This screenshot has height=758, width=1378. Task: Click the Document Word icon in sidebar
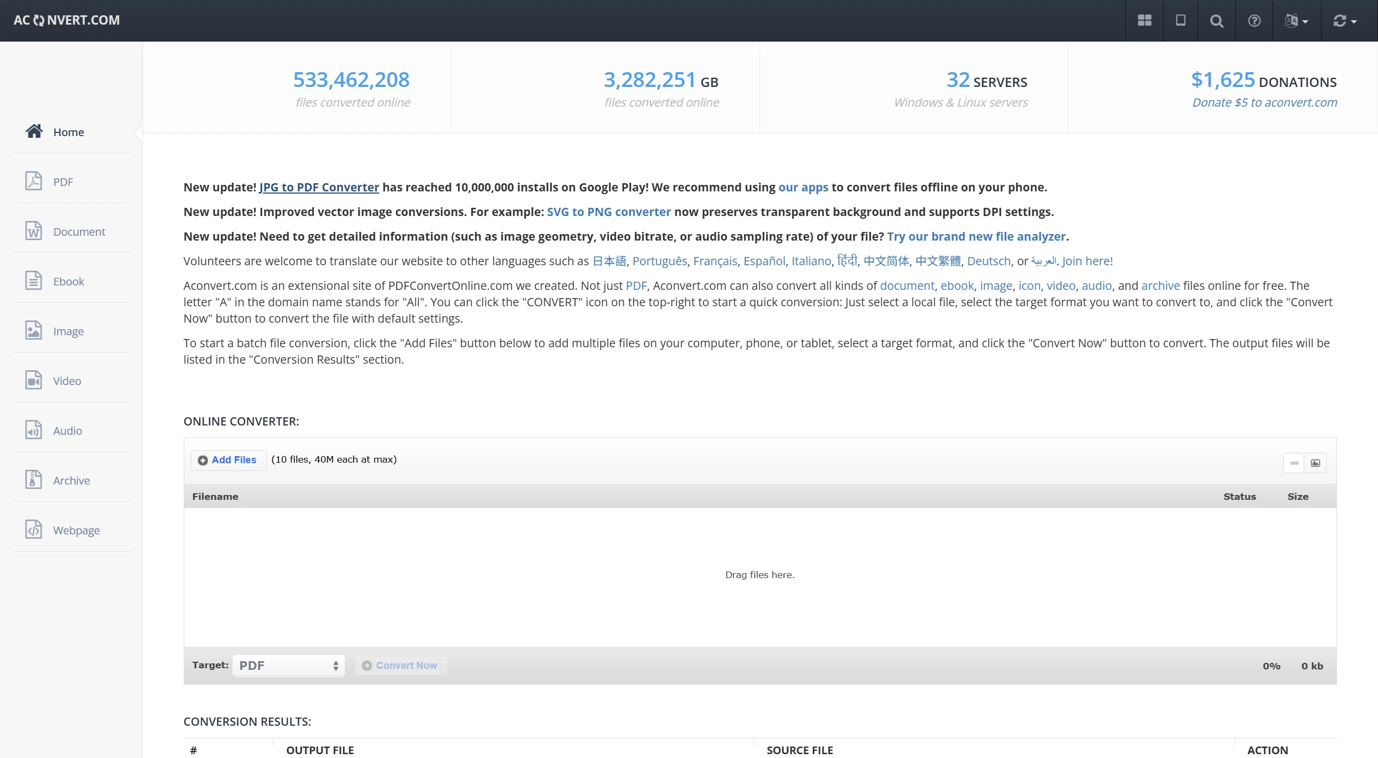34,231
